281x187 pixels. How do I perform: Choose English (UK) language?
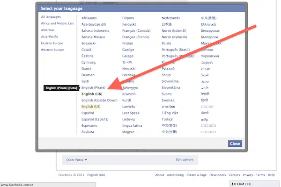tap(92, 94)
